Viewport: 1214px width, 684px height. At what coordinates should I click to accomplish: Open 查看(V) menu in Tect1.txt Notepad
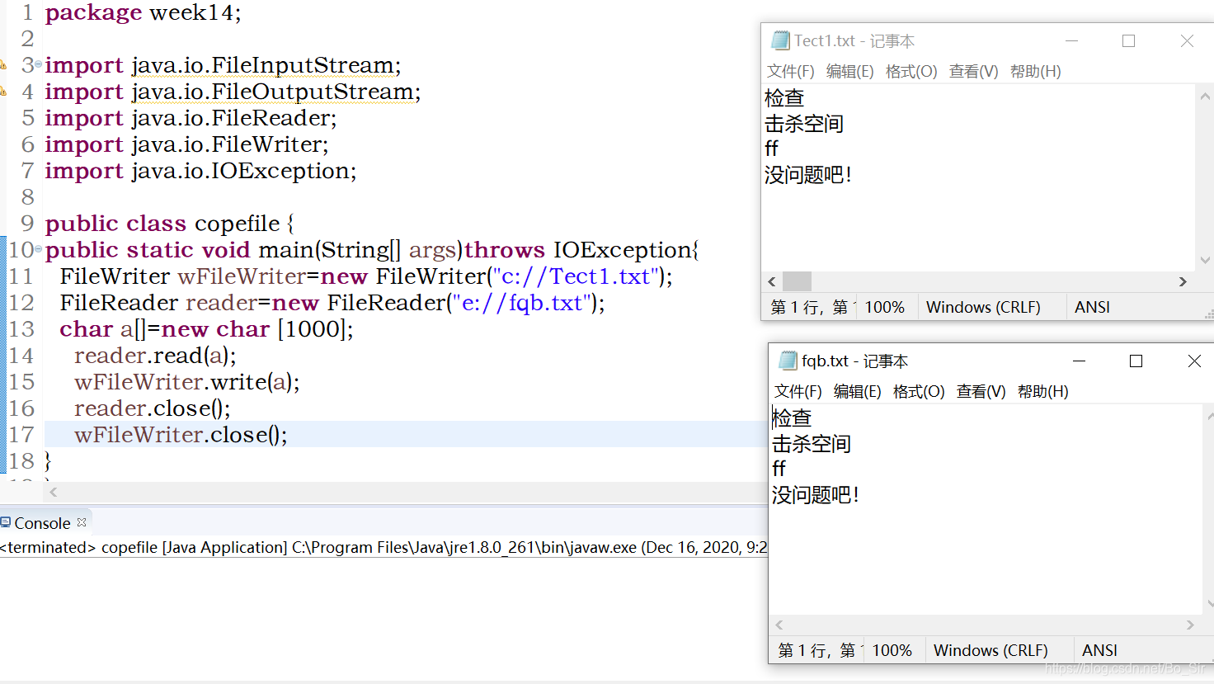(x=973, y=71)
